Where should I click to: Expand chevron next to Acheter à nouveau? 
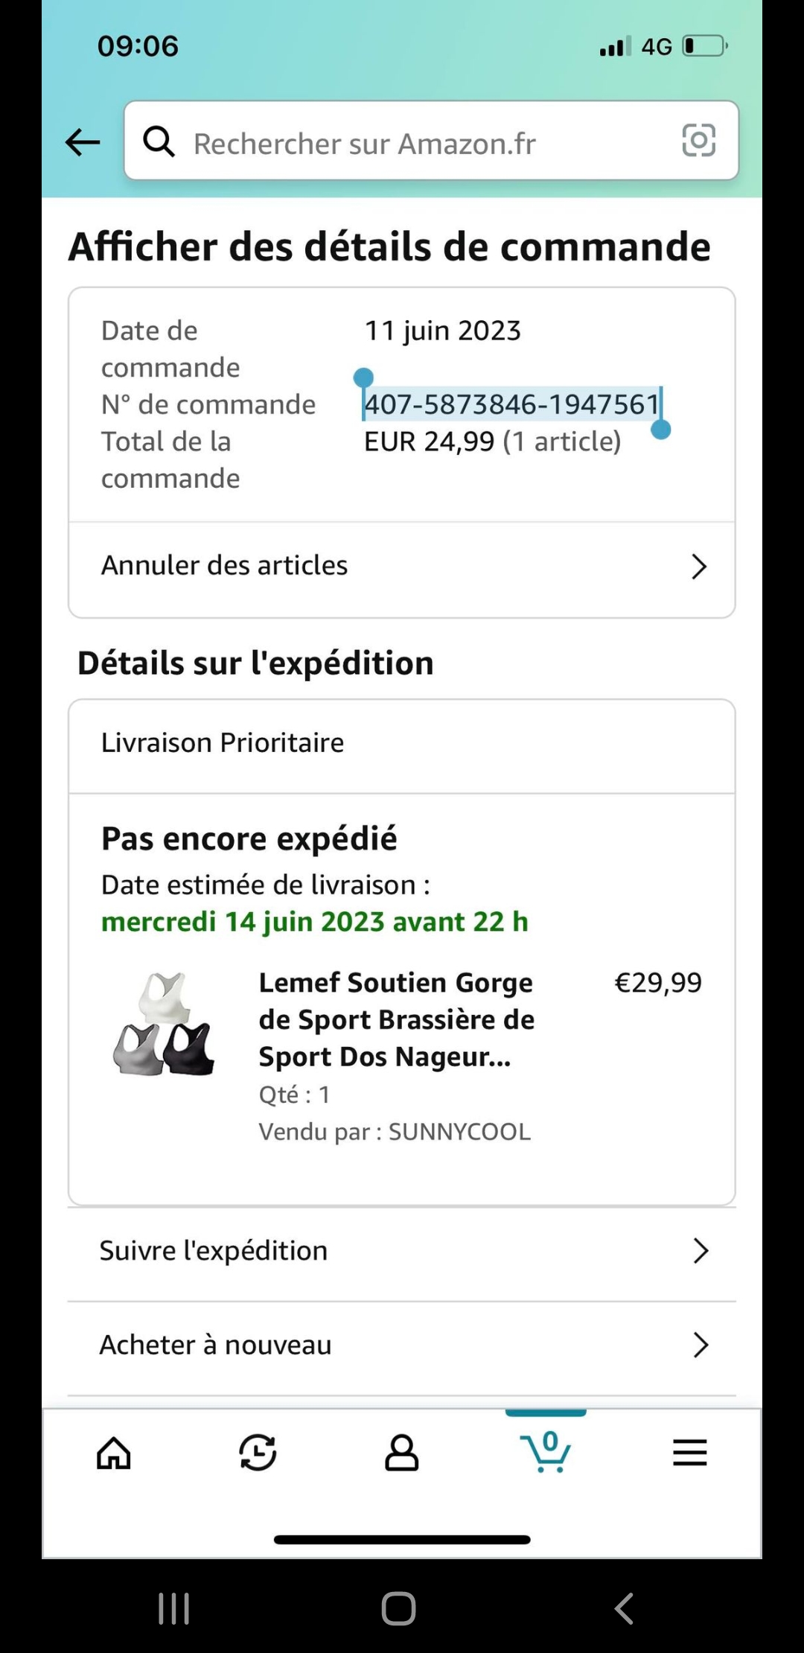pos(700,1345)
